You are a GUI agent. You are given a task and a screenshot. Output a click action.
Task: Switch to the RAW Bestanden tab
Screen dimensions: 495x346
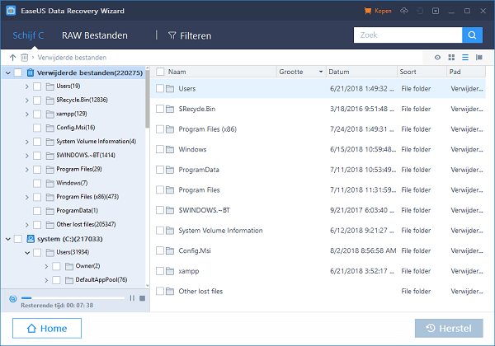(95, 35)
